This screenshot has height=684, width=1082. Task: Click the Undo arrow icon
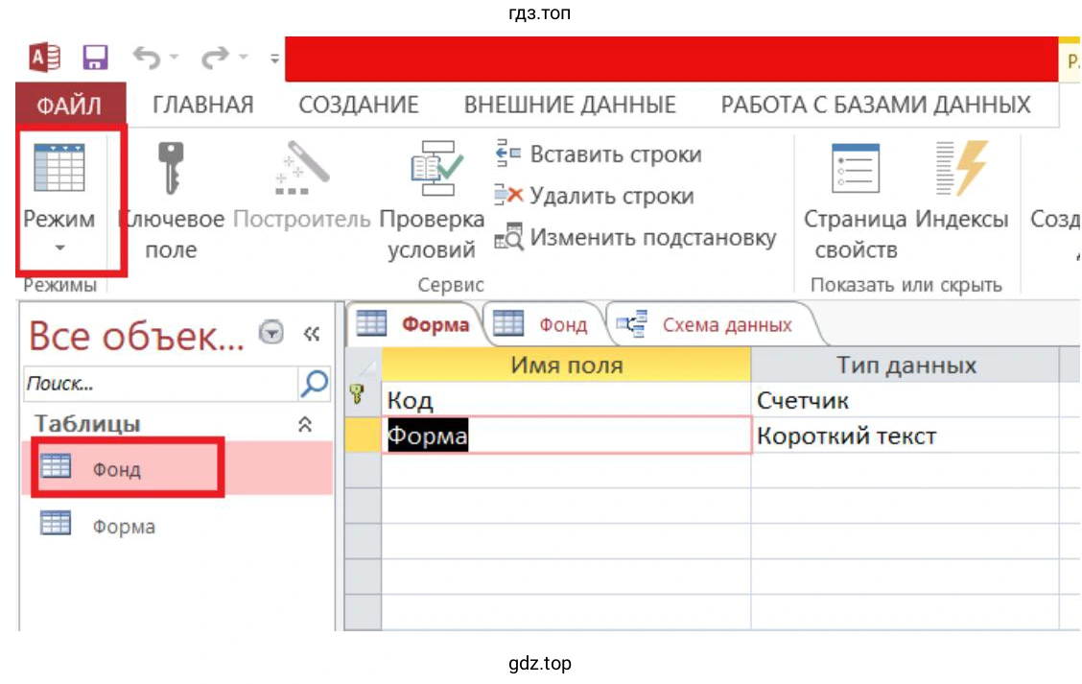(147, 59)
